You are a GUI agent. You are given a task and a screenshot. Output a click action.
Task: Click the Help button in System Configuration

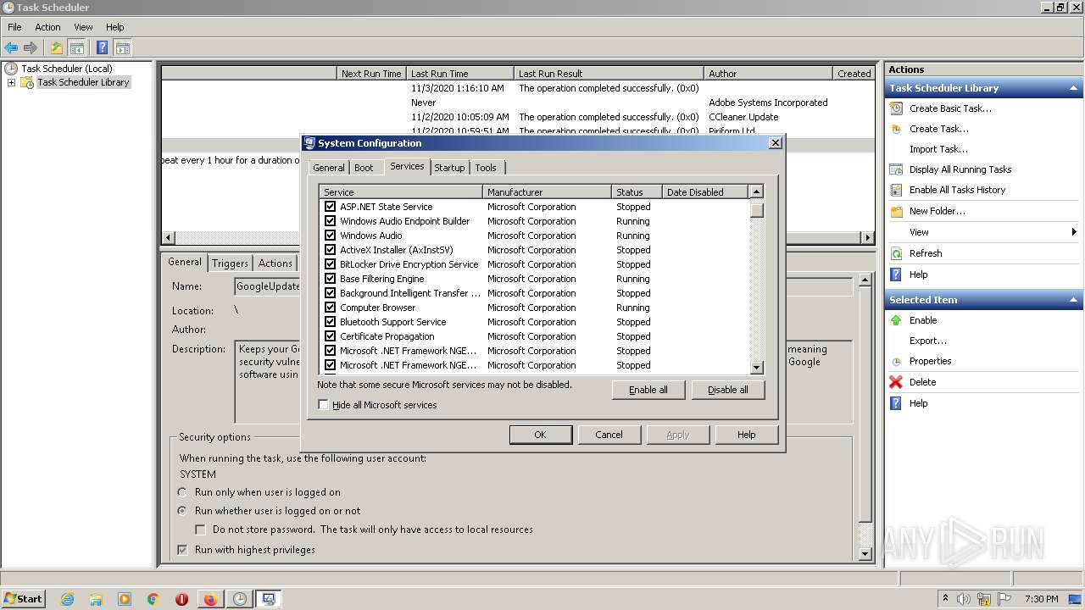(x=746, y=435)
